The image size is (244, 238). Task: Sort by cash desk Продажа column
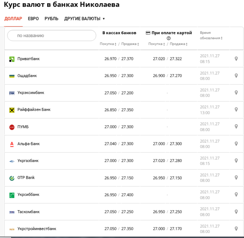(130, 44)
